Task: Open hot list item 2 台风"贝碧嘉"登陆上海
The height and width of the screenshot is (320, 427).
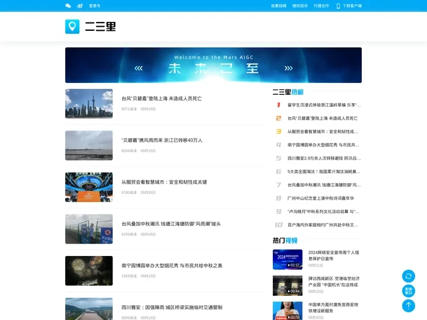Action: [323, 118]
